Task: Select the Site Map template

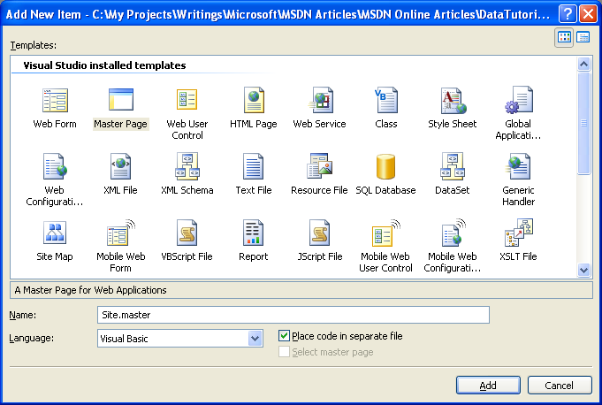Action: 55,233
